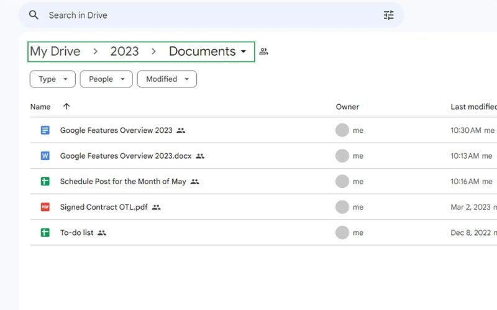Sort by Name column header
Image resolution: width=497 pixels, height=310 pixels.
(x=40, y=107)
